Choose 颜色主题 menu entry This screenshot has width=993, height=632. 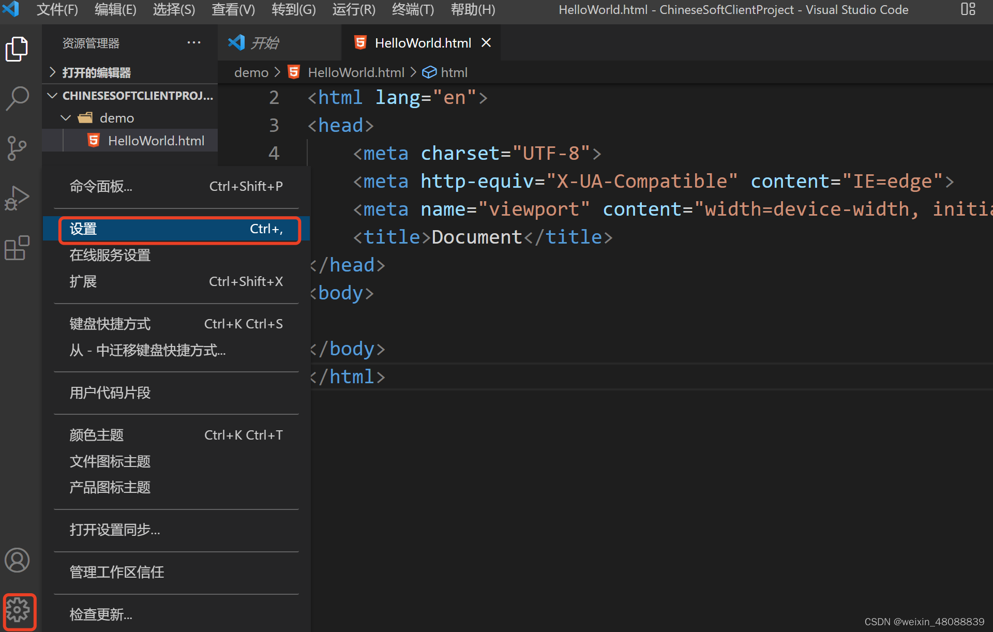coord(176,435)
